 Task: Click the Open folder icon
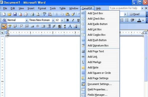(x=10, y=14)
